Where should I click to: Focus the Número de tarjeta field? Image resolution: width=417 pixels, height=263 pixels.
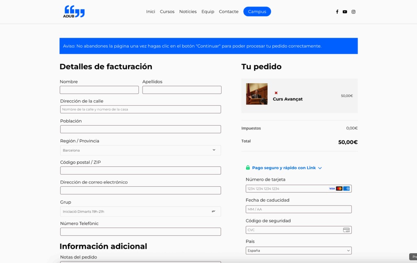pos(287,188)
